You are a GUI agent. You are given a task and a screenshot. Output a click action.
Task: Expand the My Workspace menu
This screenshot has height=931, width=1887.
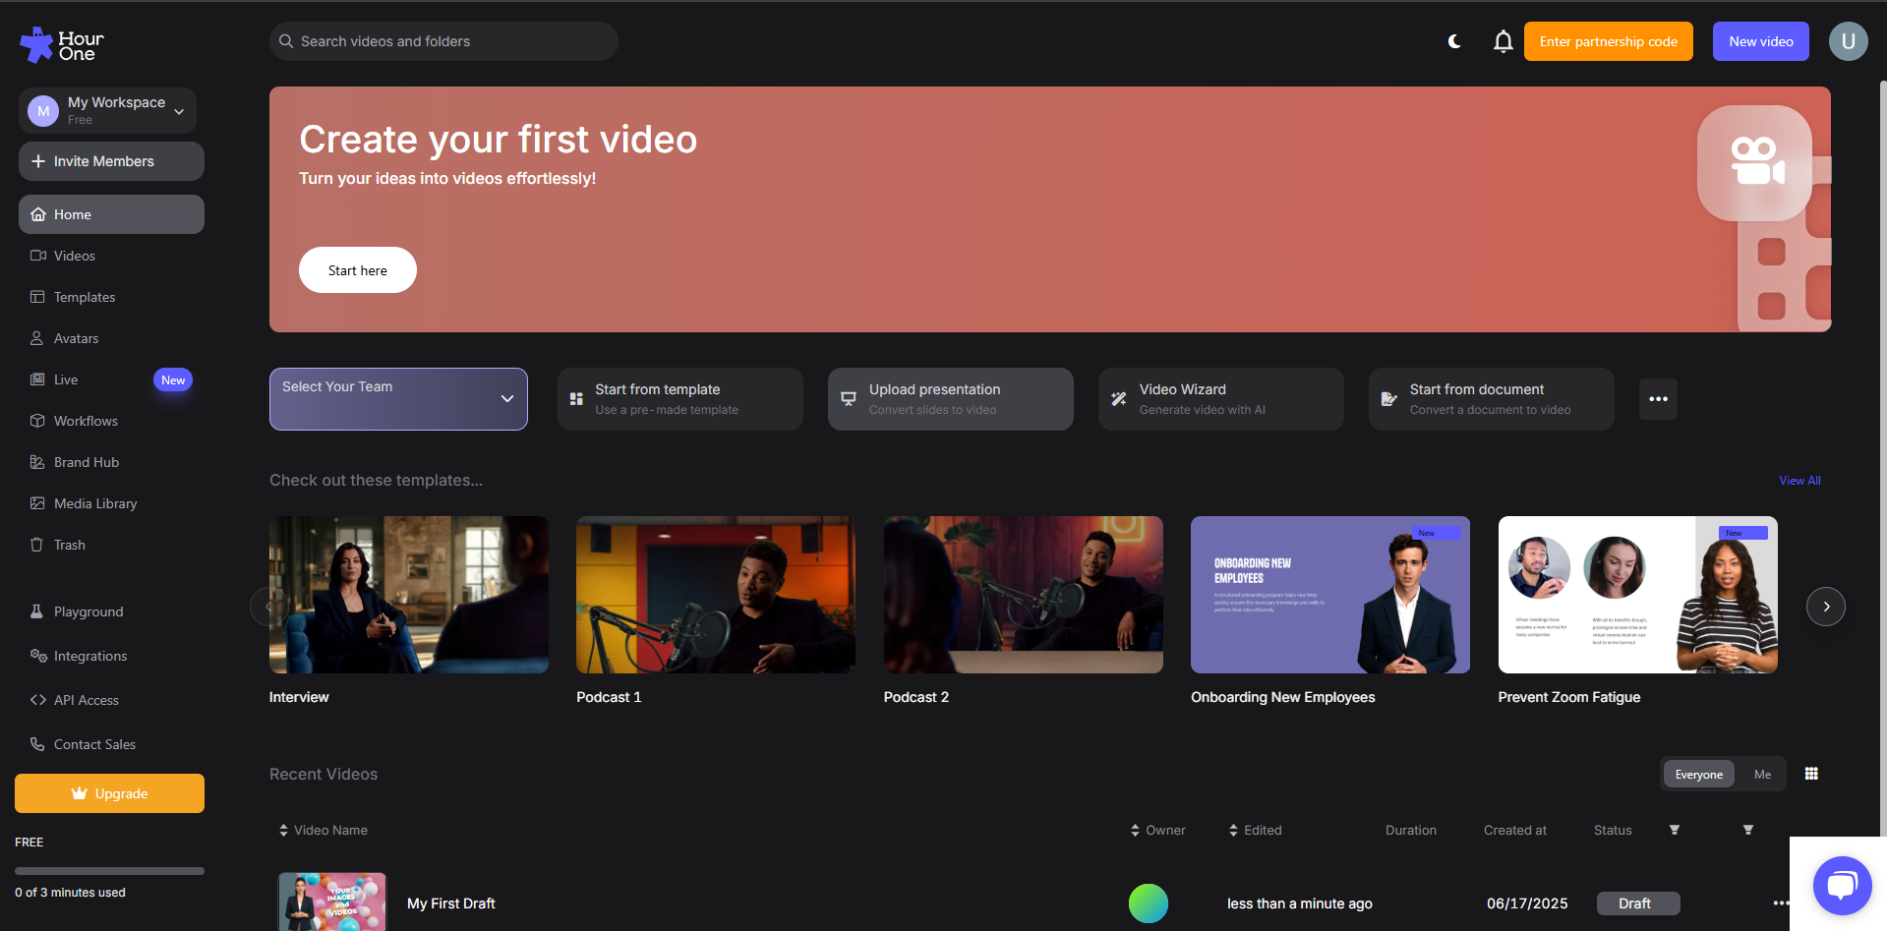click(107, 110)
